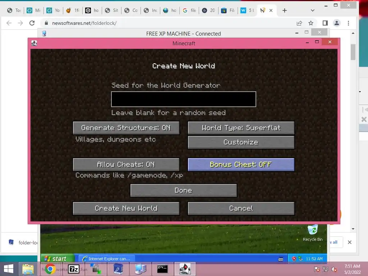Switch to the '5 t' tab with the W icon
This screenshot has width=368, height=276.
(x=248, y=10)
